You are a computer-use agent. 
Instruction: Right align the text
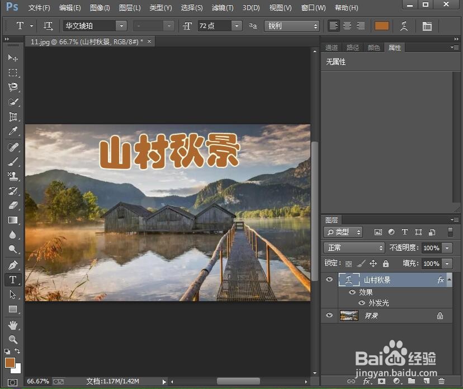pyautogui.click(x=361, y=26)
